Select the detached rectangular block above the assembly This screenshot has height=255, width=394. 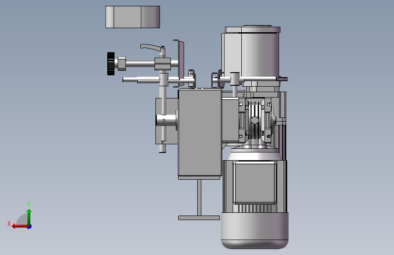pyautogui.click(x=133, y=17)
